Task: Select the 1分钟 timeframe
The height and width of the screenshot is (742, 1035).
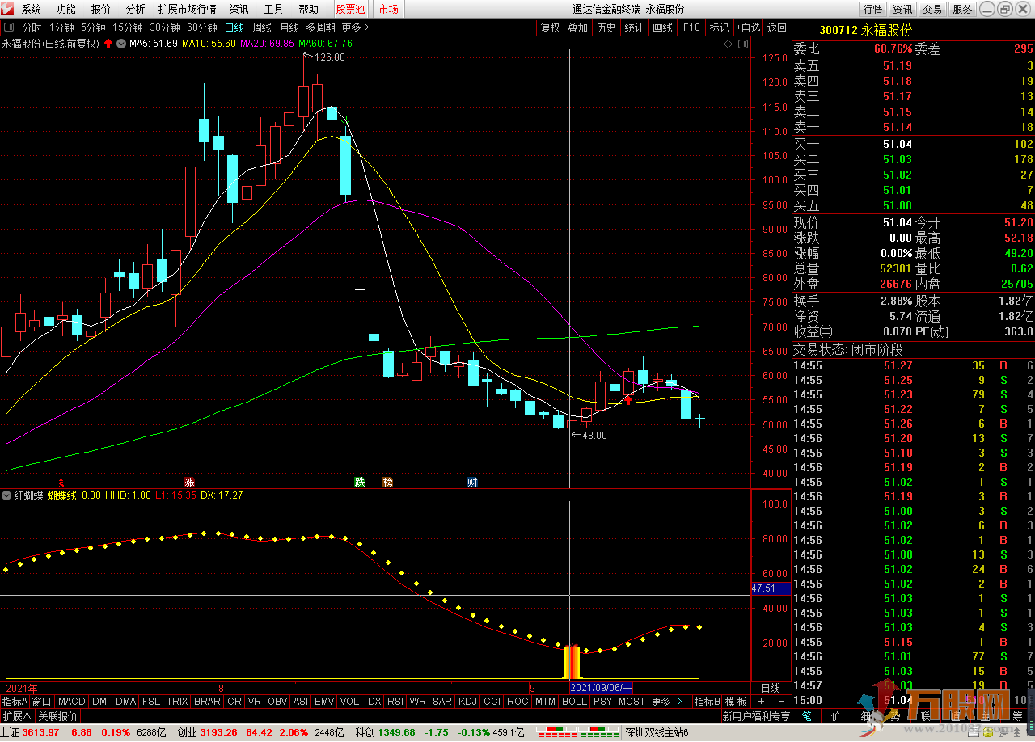Action: point(62,27)
